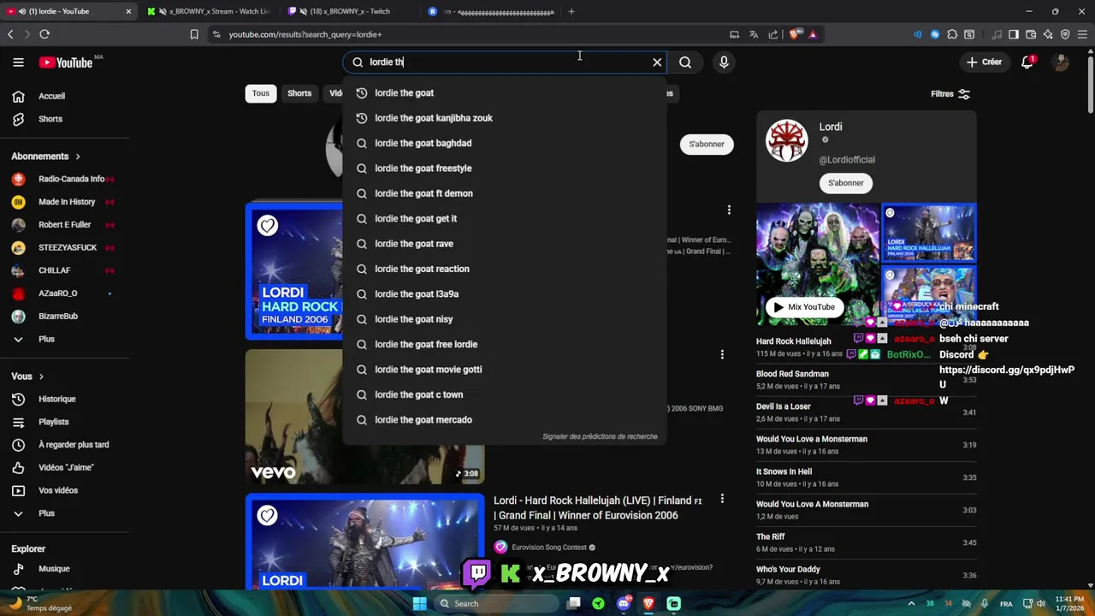Open the account avatar menu
The width and height of the screenshot is (1095, 616).
pos(1061,62)
